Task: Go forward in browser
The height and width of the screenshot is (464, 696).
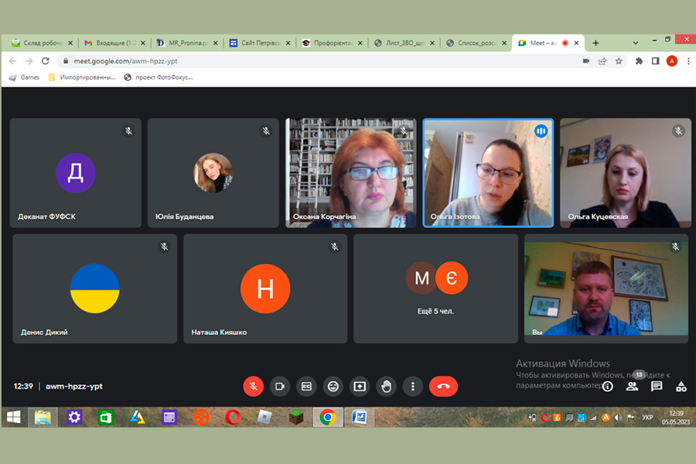Action: tap(29, 61)
